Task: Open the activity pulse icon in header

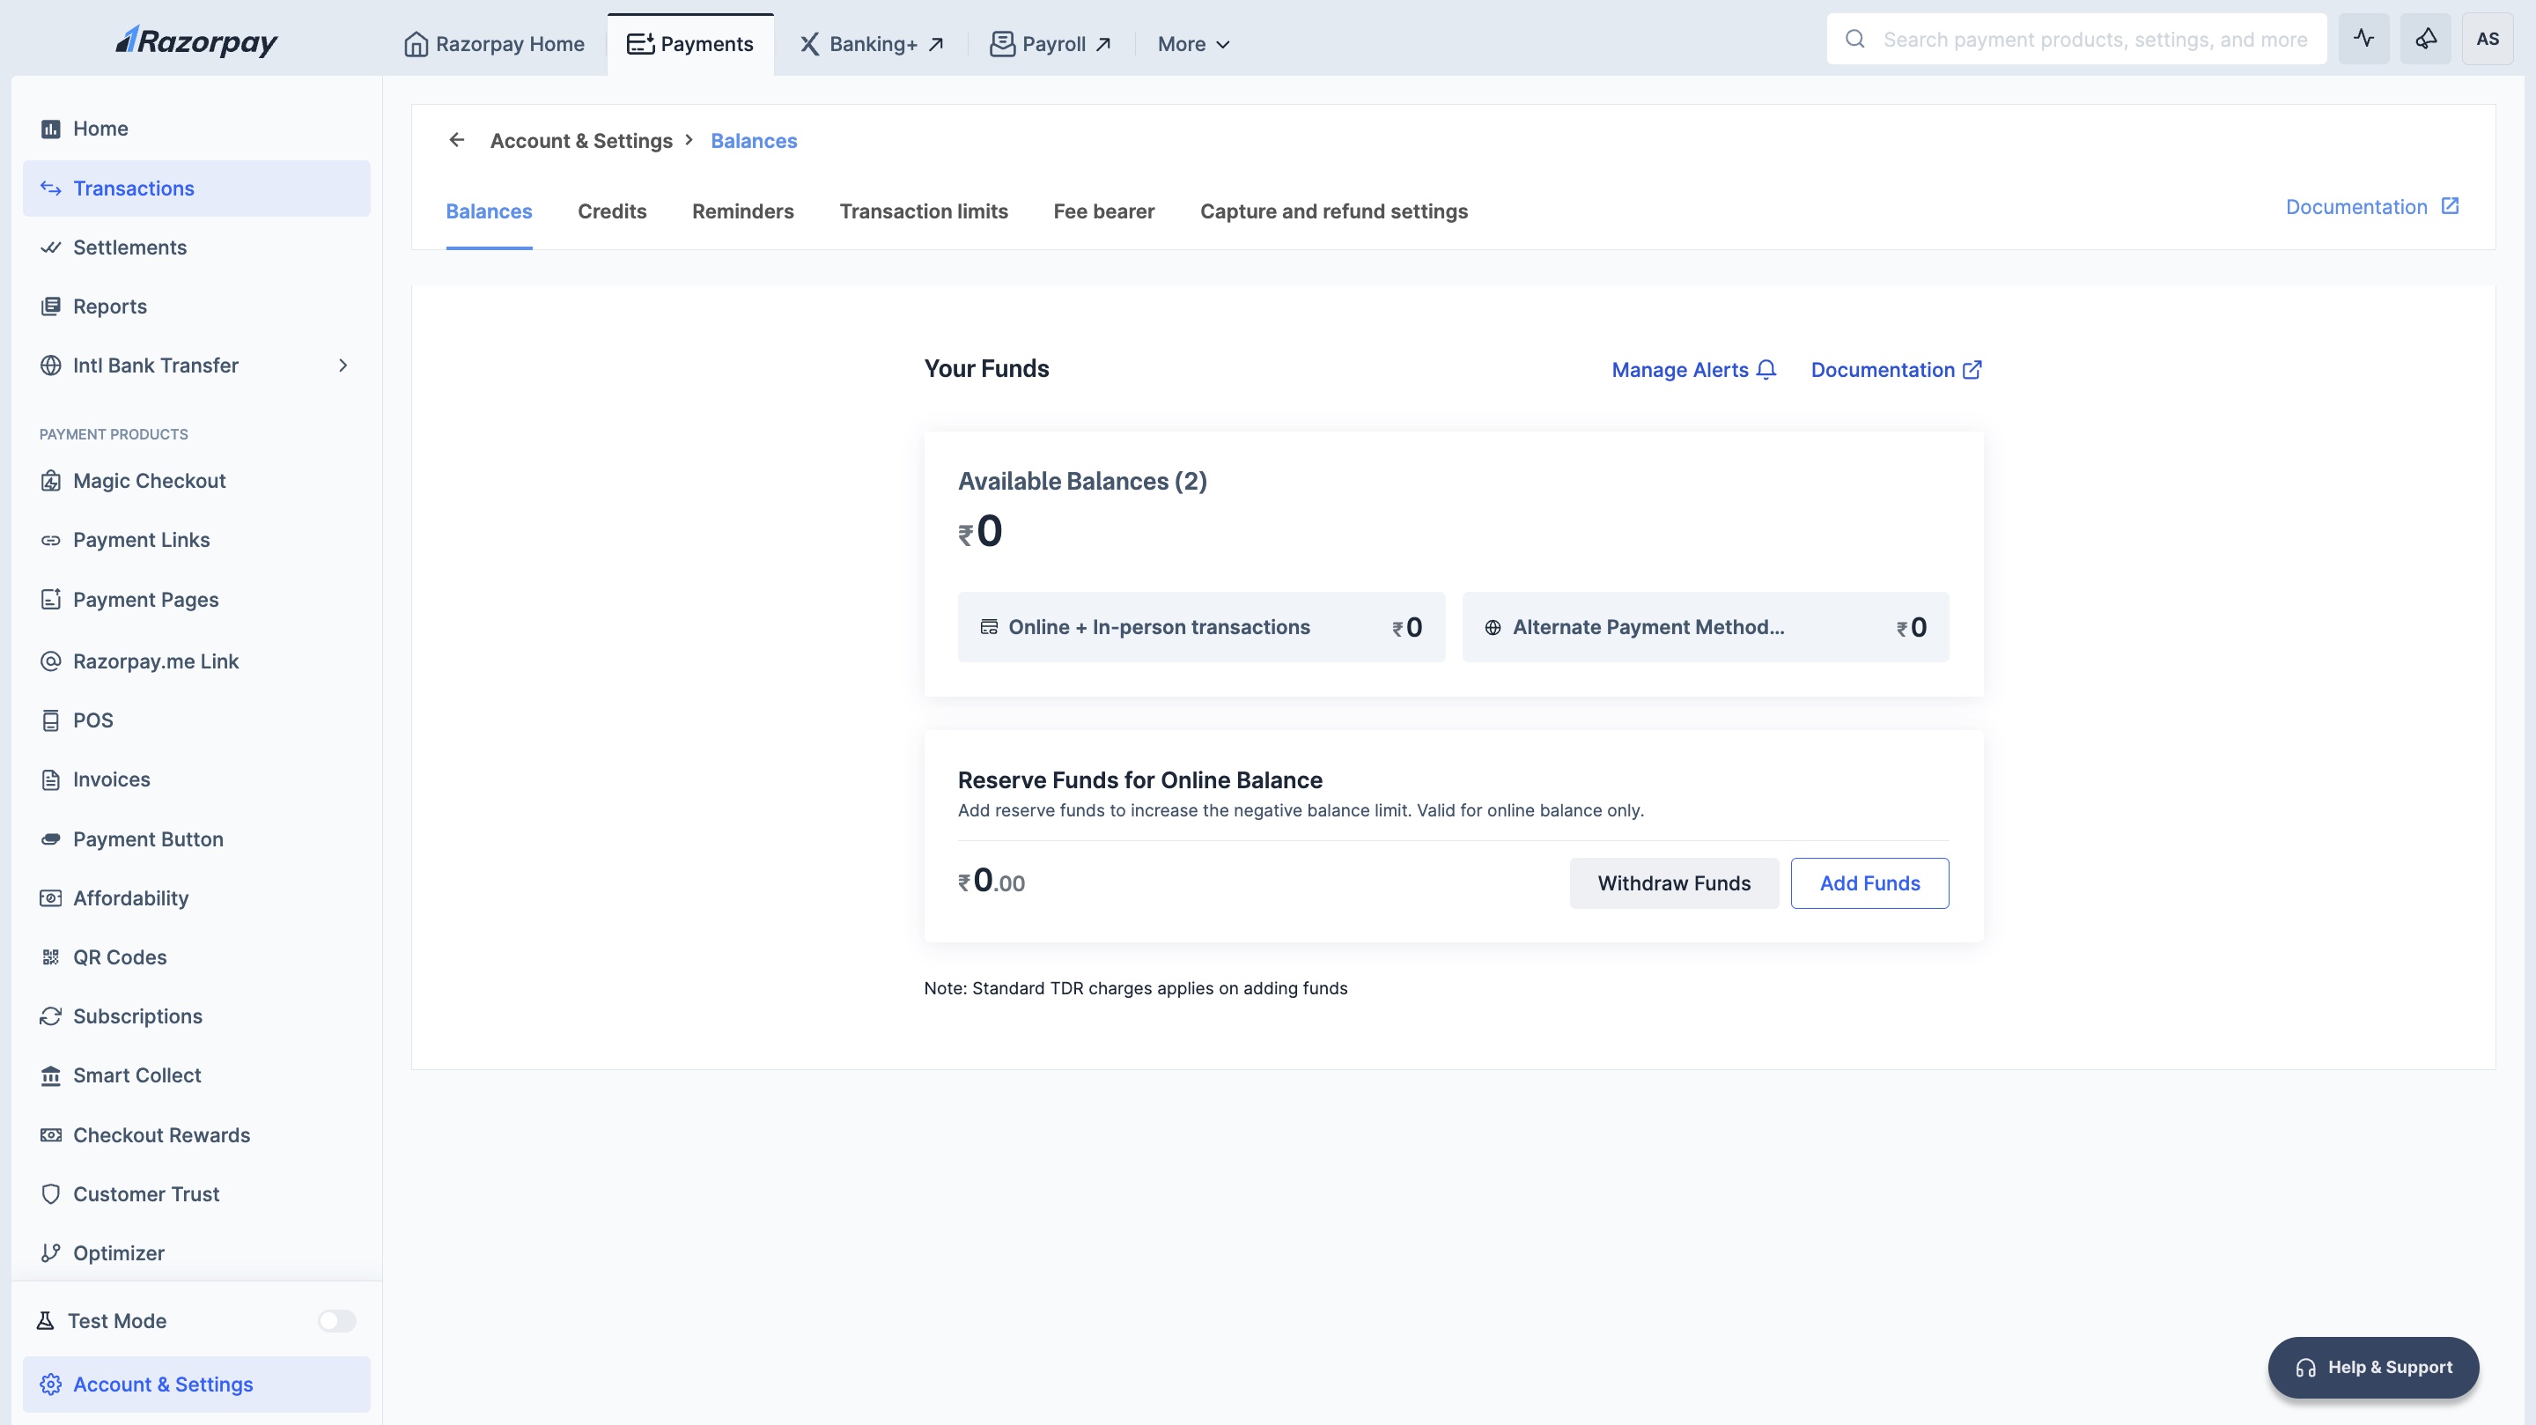Action: point(2363,40)
